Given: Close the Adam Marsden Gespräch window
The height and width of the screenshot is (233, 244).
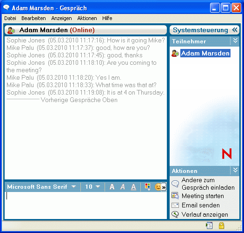Looking at the screenshot, I should point(236,7).
